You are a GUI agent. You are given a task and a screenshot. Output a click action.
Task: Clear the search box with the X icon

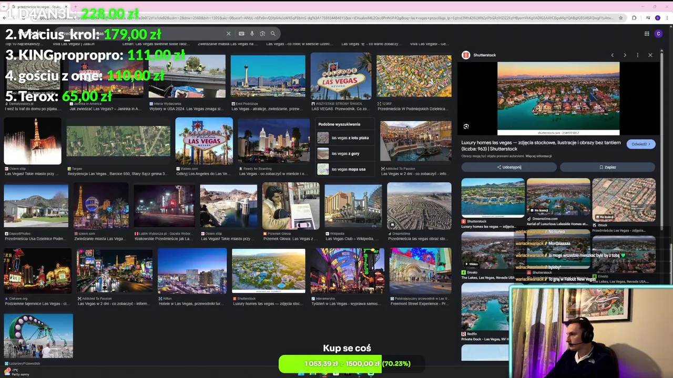(228, 34)
